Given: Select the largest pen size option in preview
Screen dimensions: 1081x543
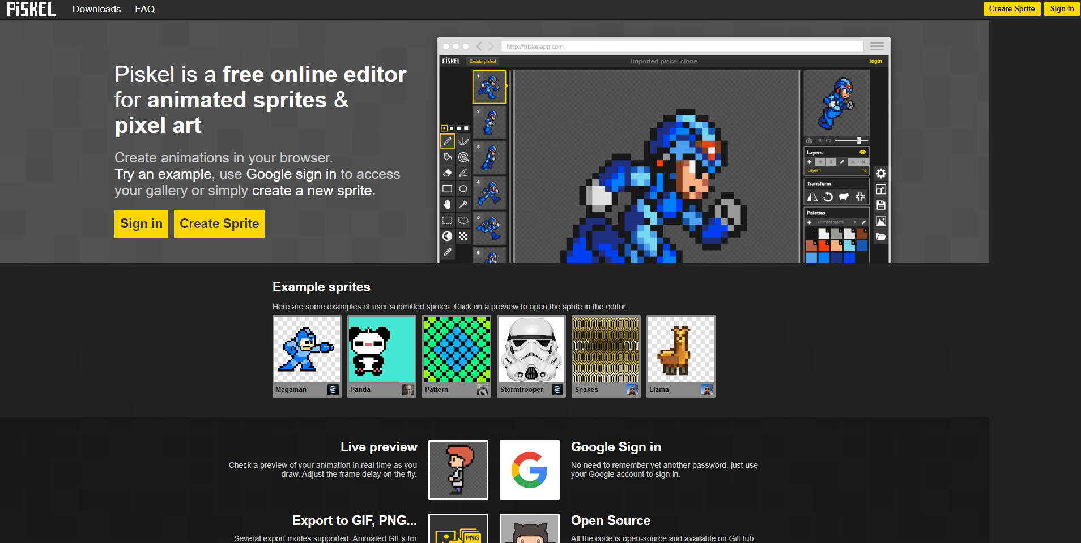Looking at the screenshot, I should (x=466, y=128).
